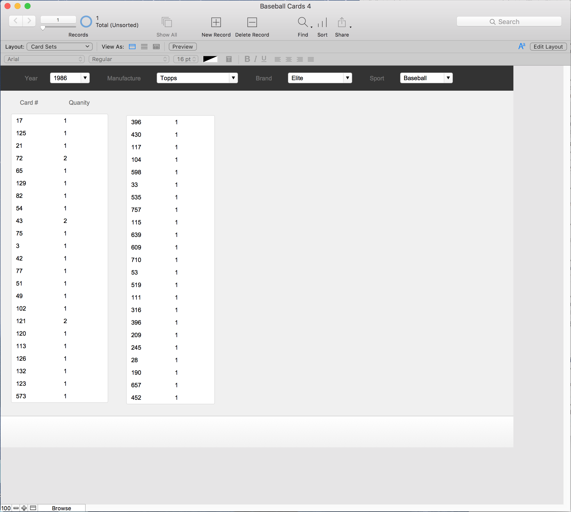Click the found set pie circle icon
Image resolution: width=571 pixels, height=512 pixels.
(x=86, y=22)
